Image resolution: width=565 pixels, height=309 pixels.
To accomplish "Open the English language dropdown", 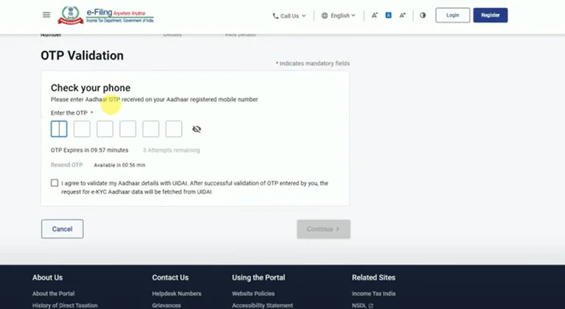I will 338,15.
